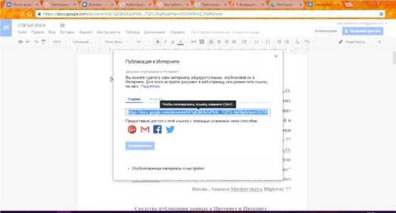This screenshot has height=213, width=396.
Task: Click the highlighted publish URL field
Action: pos(198,112)
